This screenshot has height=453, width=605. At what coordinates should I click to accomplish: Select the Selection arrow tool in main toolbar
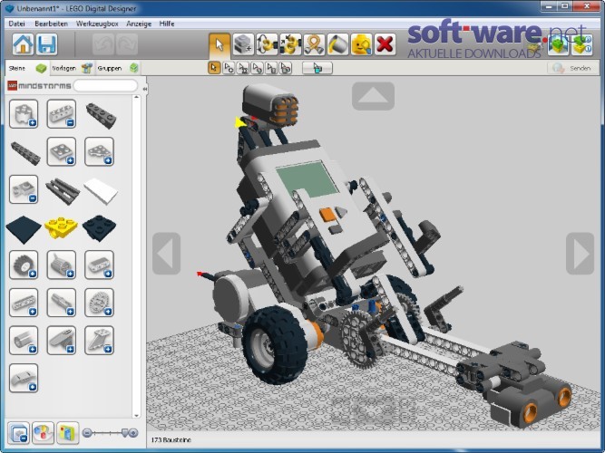click(220, 44)
